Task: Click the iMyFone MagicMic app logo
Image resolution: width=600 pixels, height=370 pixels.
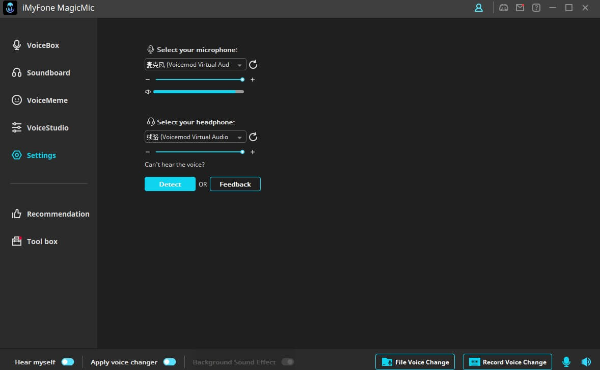Action: click(10, 8)
